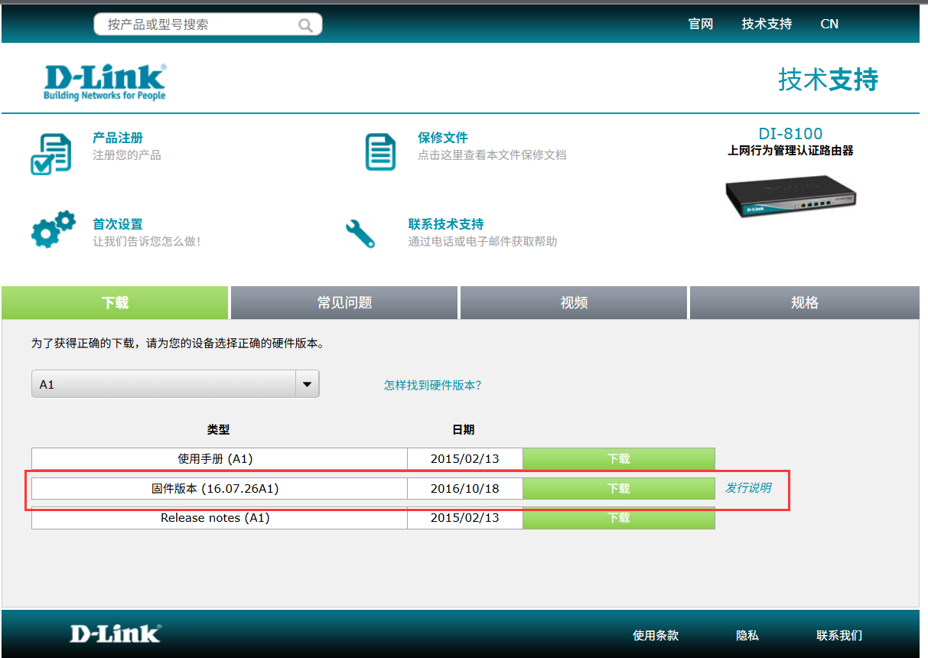The height and width of the screenshot is (658, 928).
Task: Open the 产品注册 link
Action: pos(118,138)
